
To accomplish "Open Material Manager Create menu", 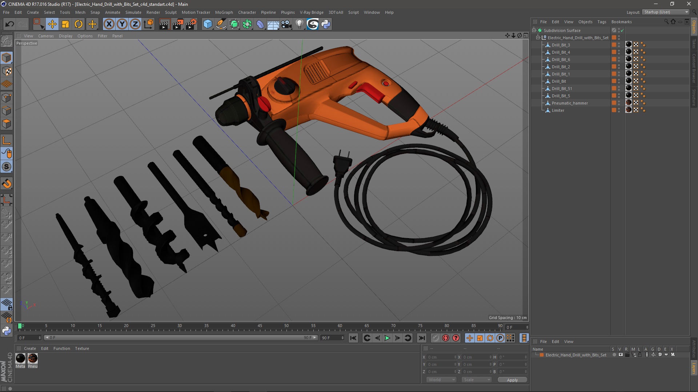I will (30, 348).
